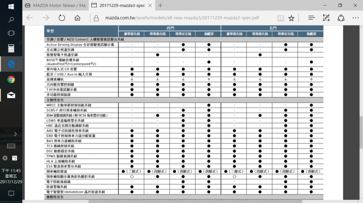Add this page to favorites star

tap(291, 18)
